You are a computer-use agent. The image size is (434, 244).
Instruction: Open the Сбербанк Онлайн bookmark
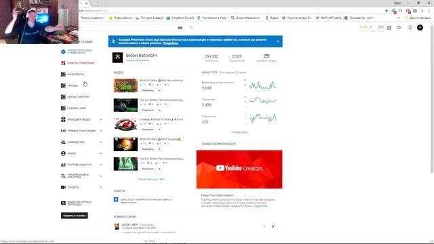coord(180,18)
